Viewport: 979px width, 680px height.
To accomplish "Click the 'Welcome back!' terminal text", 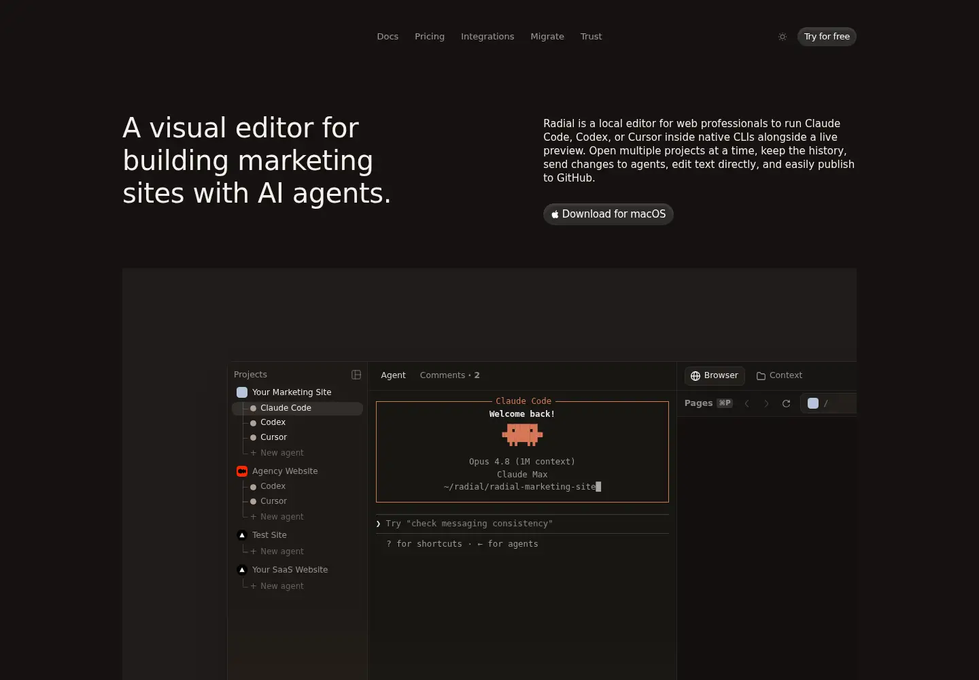I will pos(522,414).
